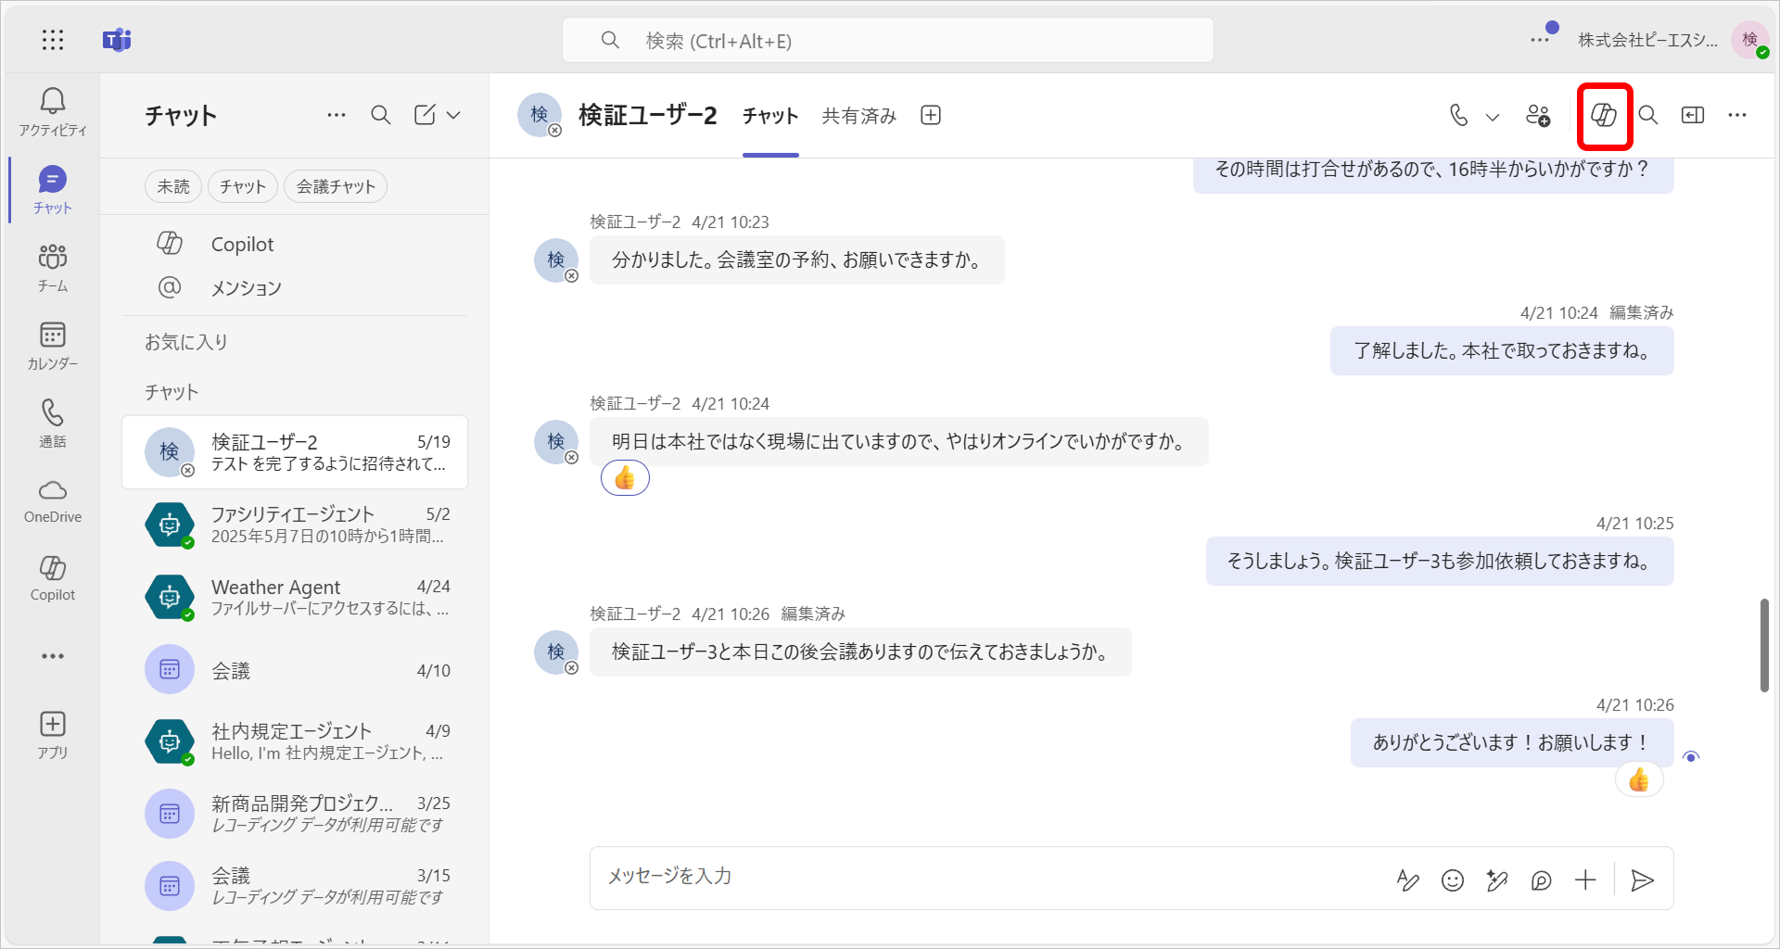Screen dimensions: 1780x949
Task: Open Copilot in chat header
Action: coord(1604,115)
